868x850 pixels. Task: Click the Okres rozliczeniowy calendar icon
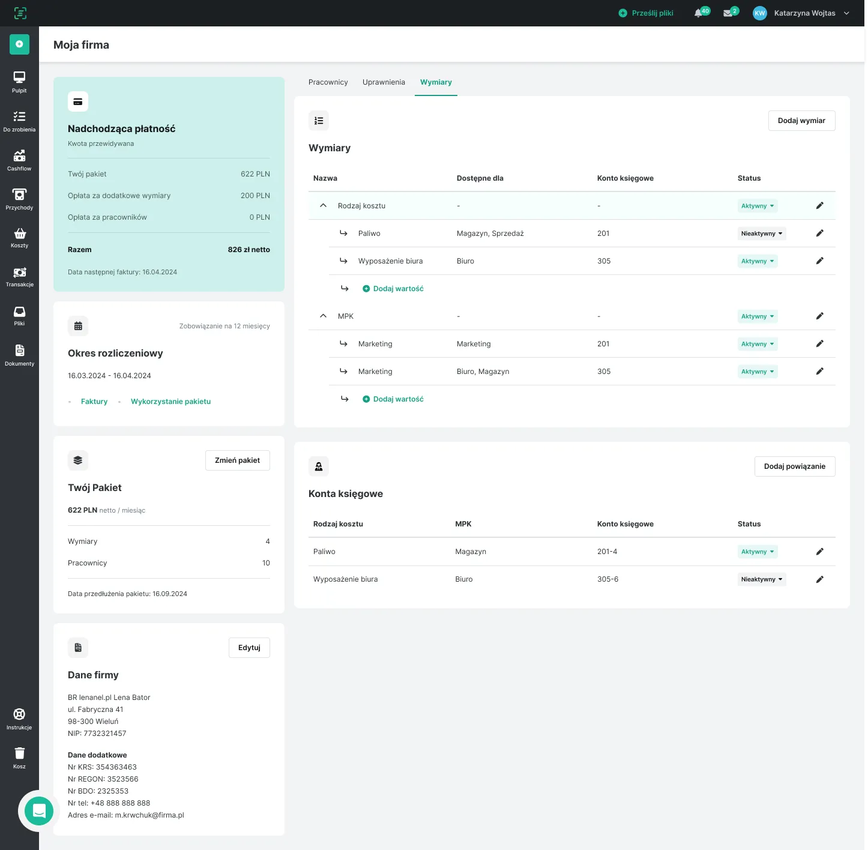[78, 326]
